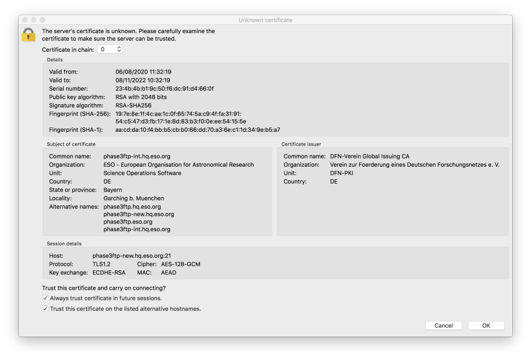Toggle Always trust certificate in future sessions

coord(45,298)
